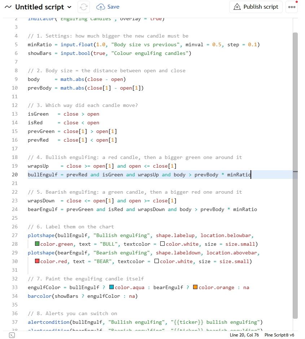Open the orange color swatch on line 33
The image size is (305, 339).
point(195,287)
